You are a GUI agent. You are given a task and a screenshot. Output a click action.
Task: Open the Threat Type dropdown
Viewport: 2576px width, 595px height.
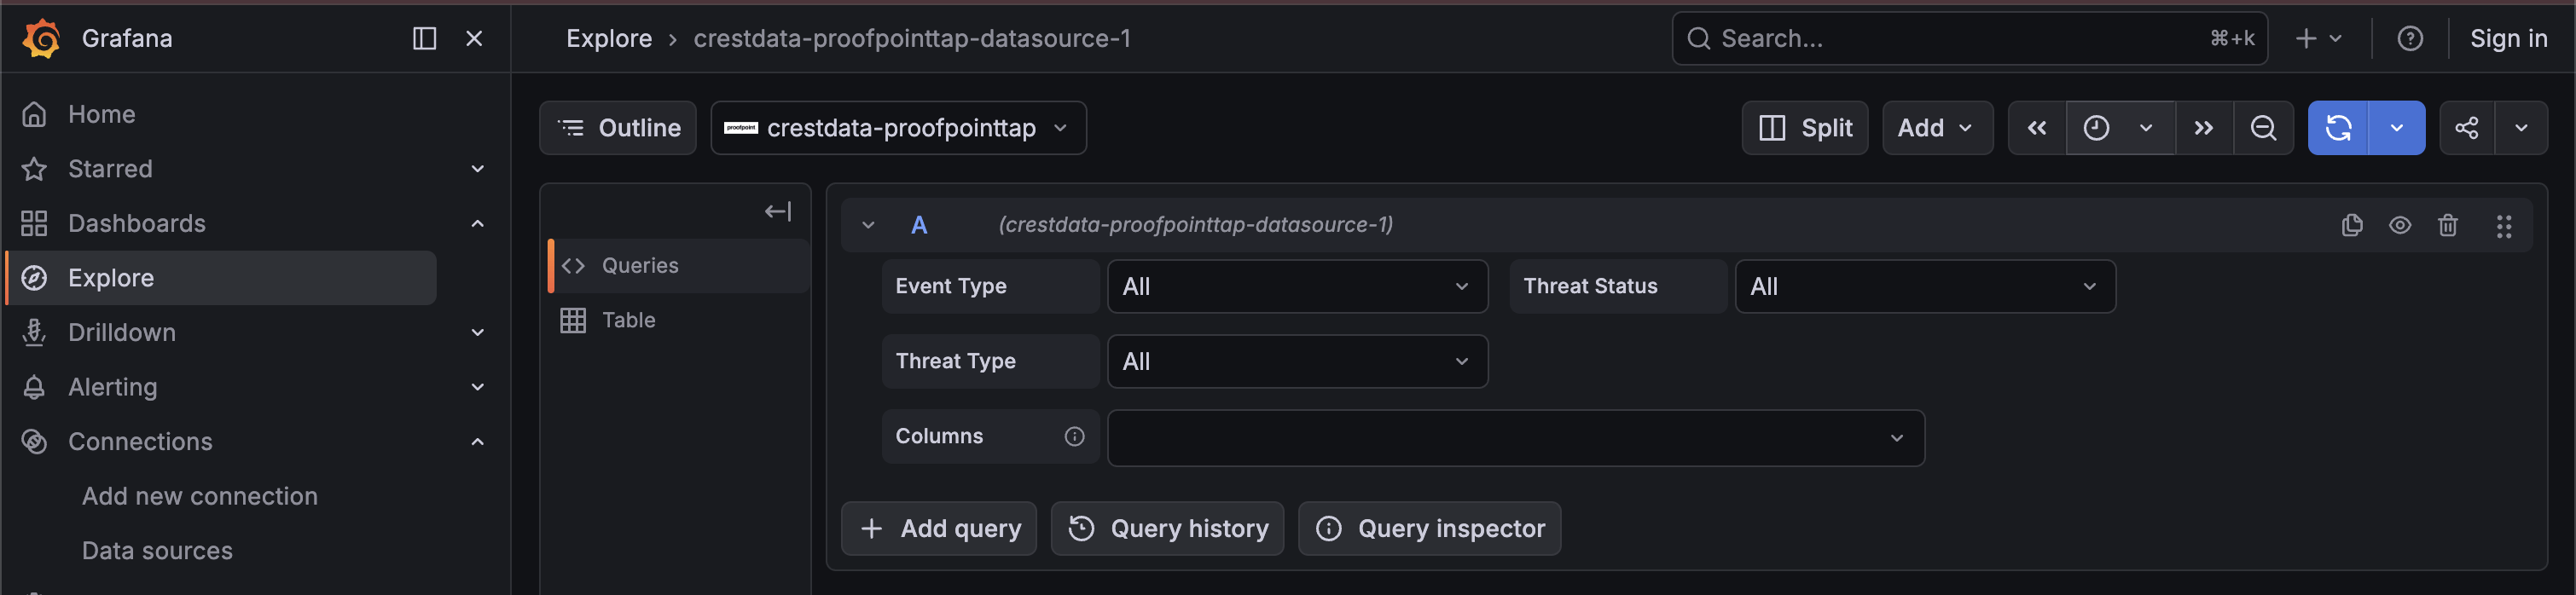(1297, 361)
